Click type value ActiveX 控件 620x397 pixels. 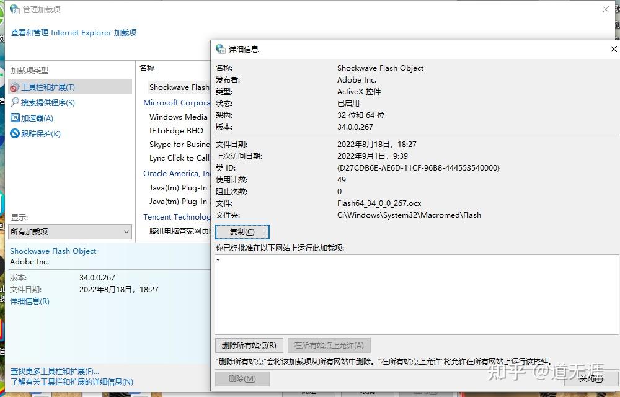coord(359,92)
